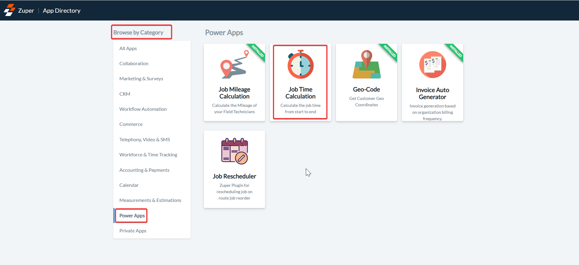Open the Job Time Calculation title
The image size is (579, 265).
[300, 93]
